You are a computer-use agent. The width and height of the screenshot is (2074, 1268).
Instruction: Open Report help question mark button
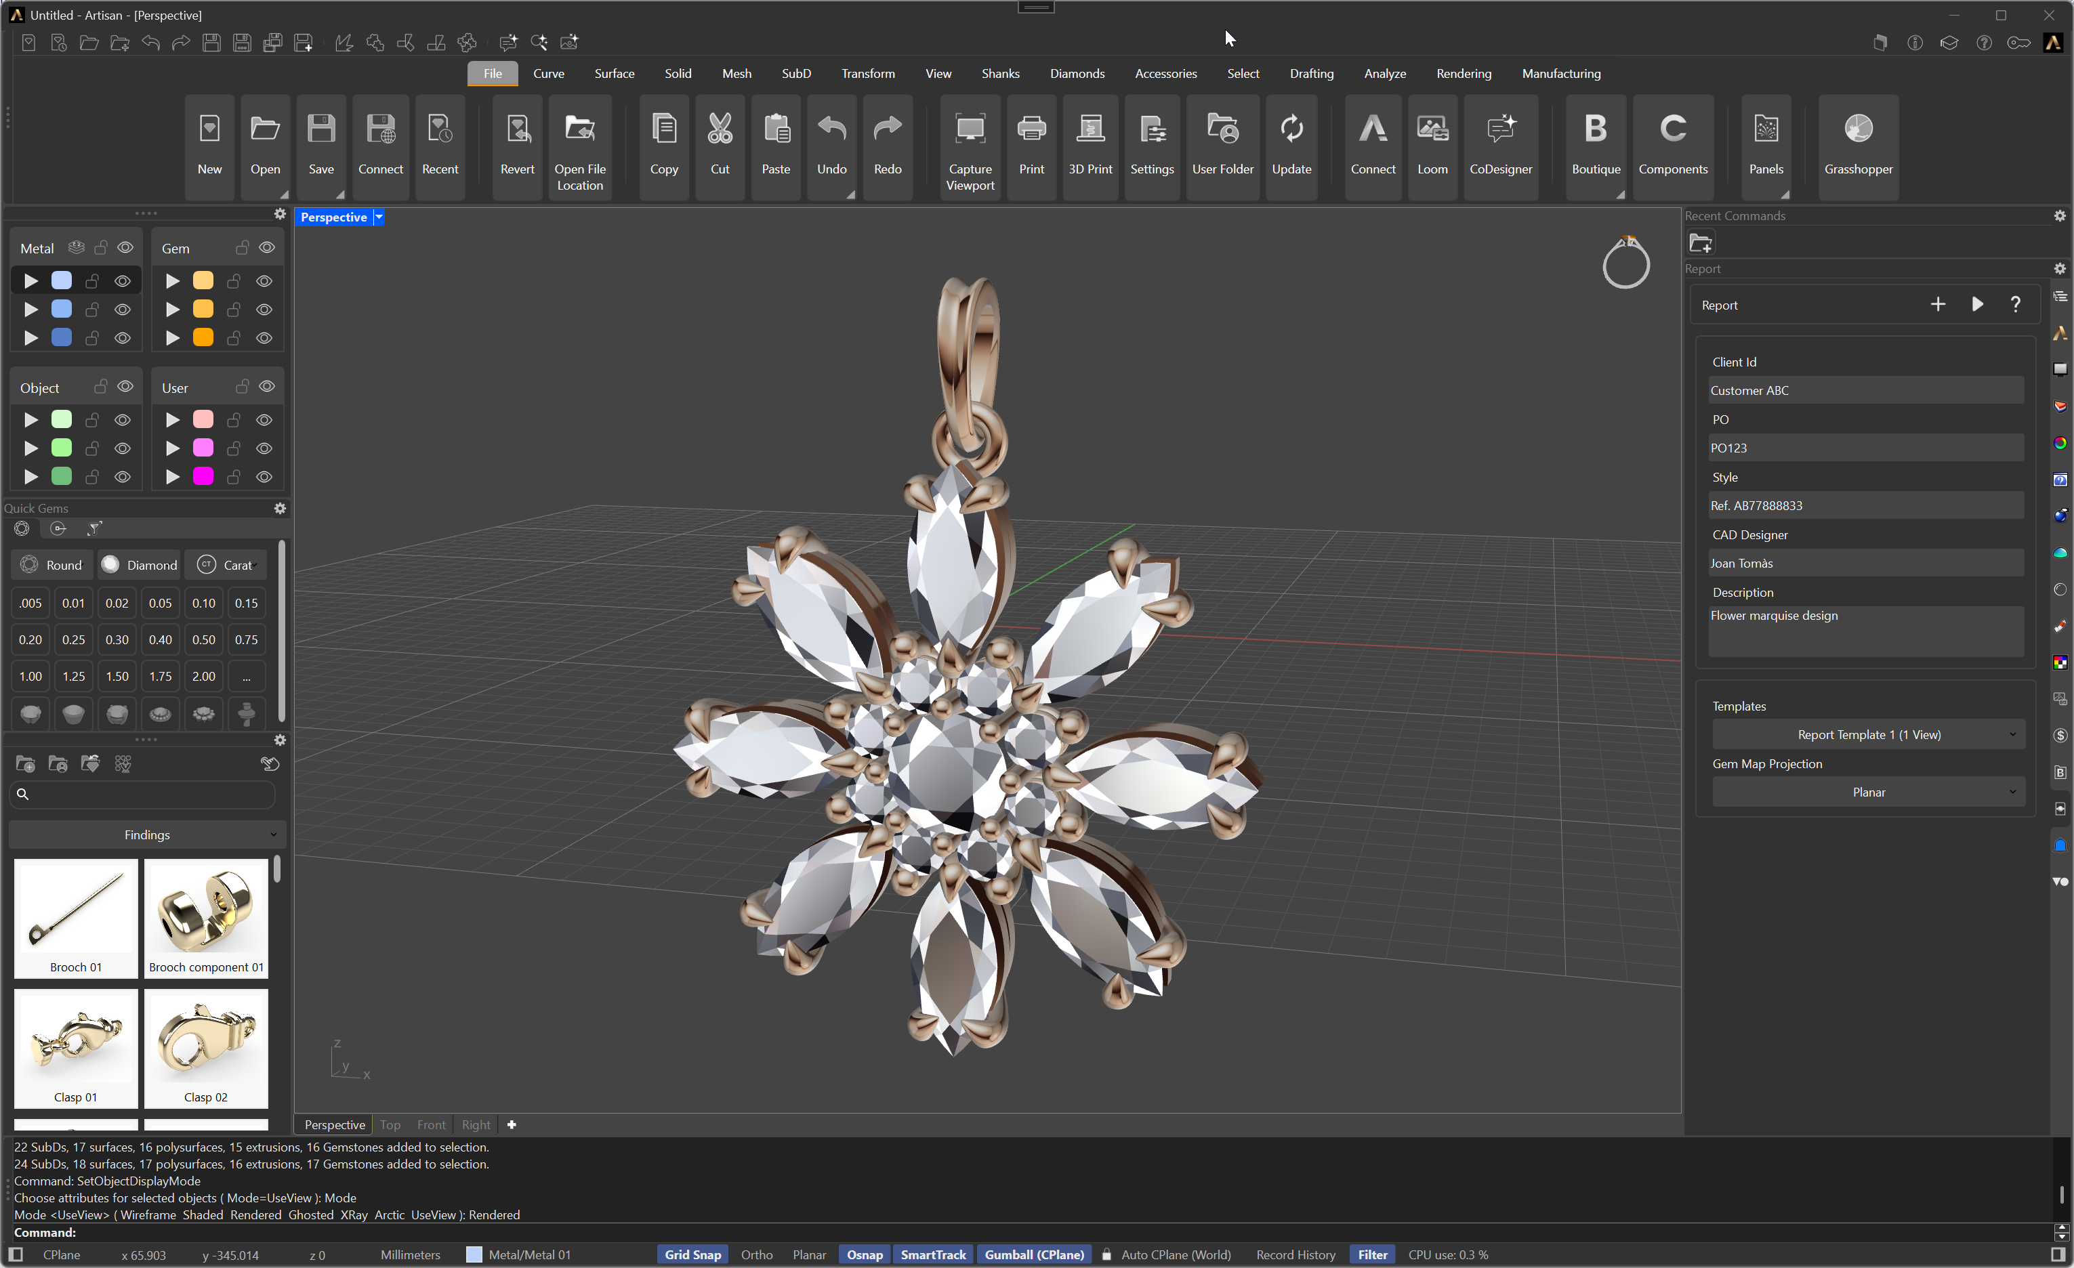pos(2015,303)
